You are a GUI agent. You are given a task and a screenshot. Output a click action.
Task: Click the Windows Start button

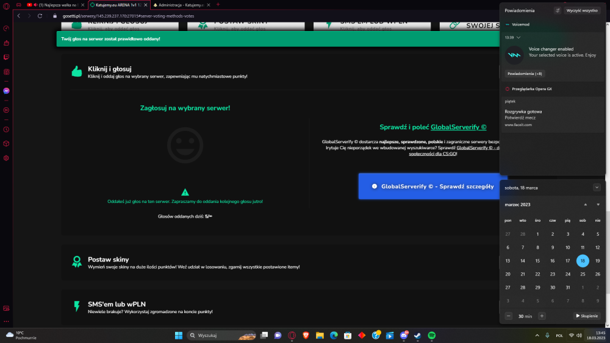pos(179,335)
